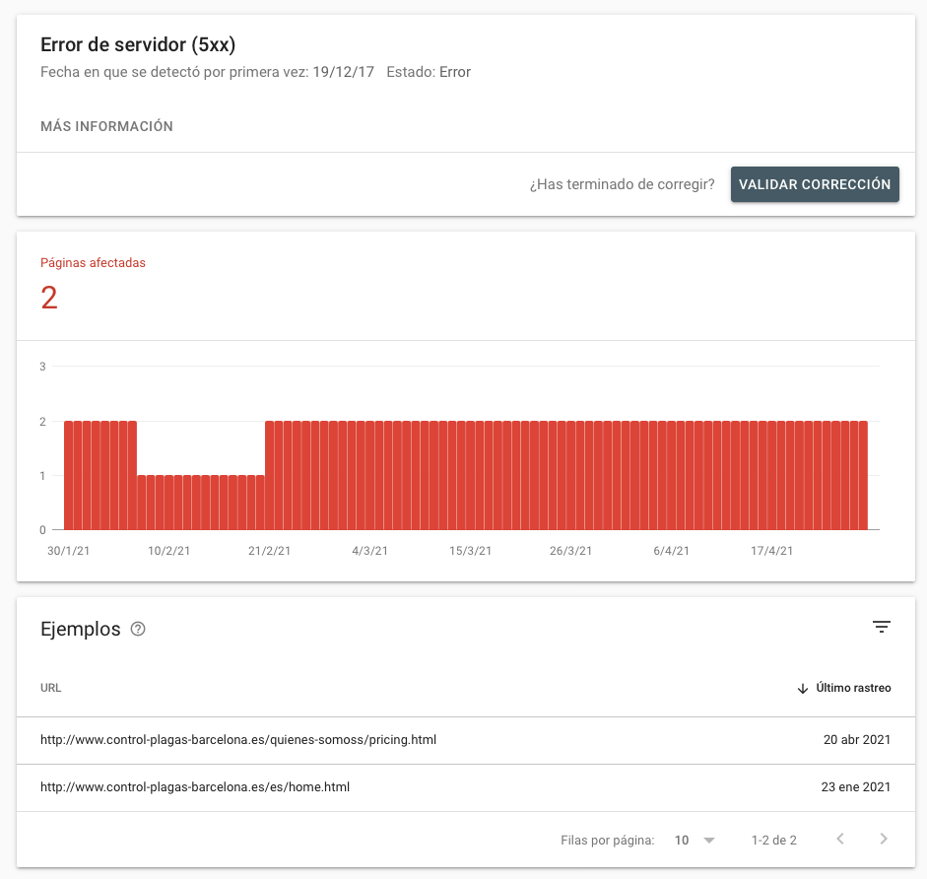Image resolution: width=927 pixels, height=879 pixels.
Task: Click the chart bar at 30/1/21
Action: pyautogui.click(x=69, y=475)
